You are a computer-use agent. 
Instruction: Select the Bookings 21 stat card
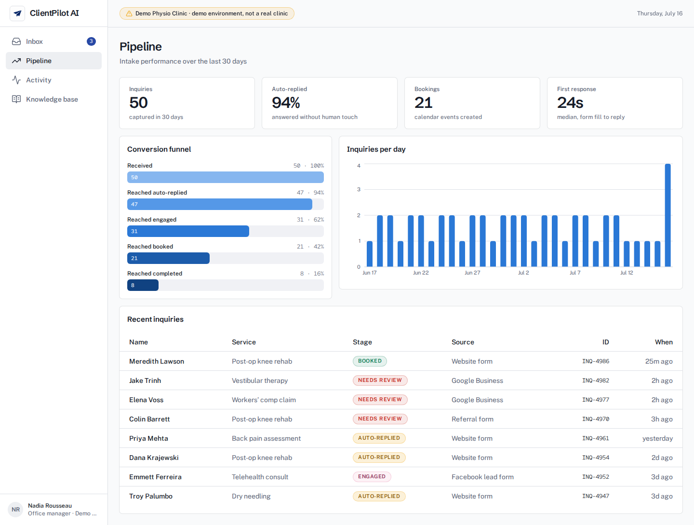(x=472, y=103)
